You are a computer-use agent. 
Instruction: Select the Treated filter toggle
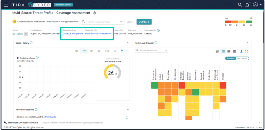230,58
